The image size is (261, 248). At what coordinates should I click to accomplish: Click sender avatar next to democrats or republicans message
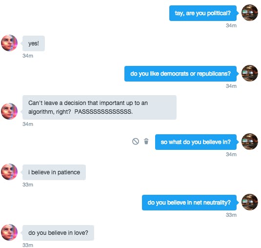click(250, 73)
